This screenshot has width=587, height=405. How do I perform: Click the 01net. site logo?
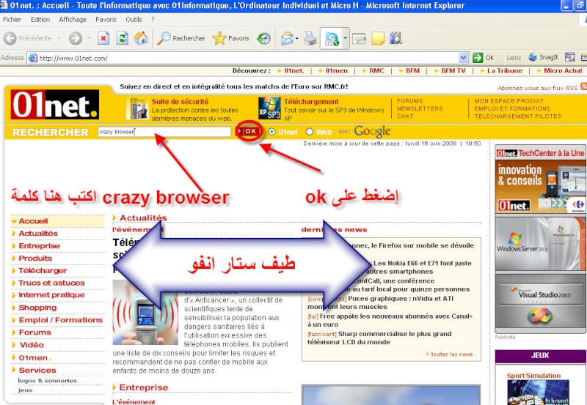coord(55,105)
